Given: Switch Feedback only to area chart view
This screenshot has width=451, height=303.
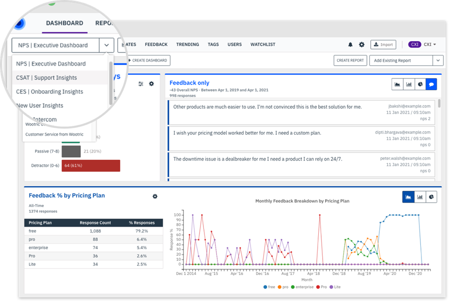Looking at the screenshot, I should (397, 84).
